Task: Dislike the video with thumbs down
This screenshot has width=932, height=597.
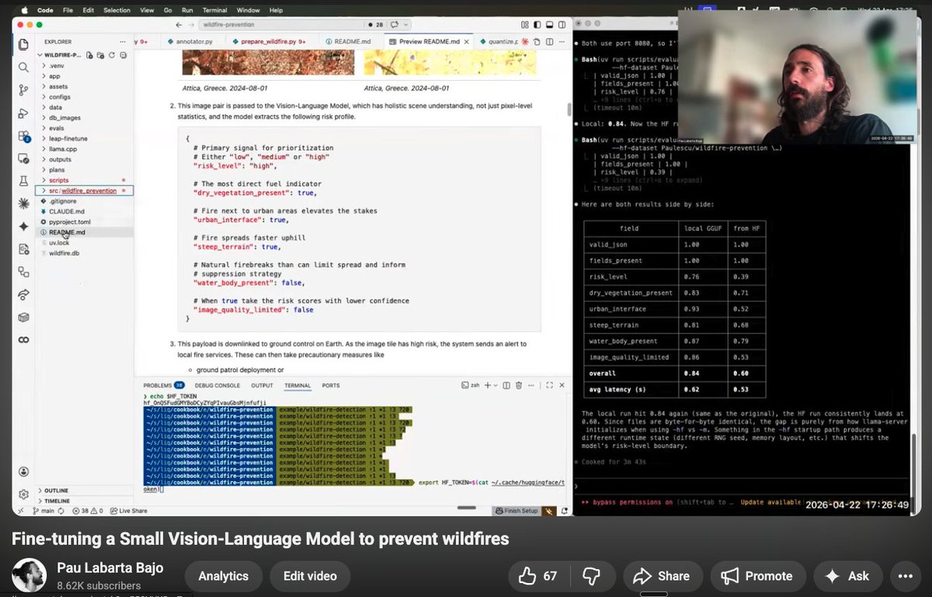Action: [x=591, y=576]
